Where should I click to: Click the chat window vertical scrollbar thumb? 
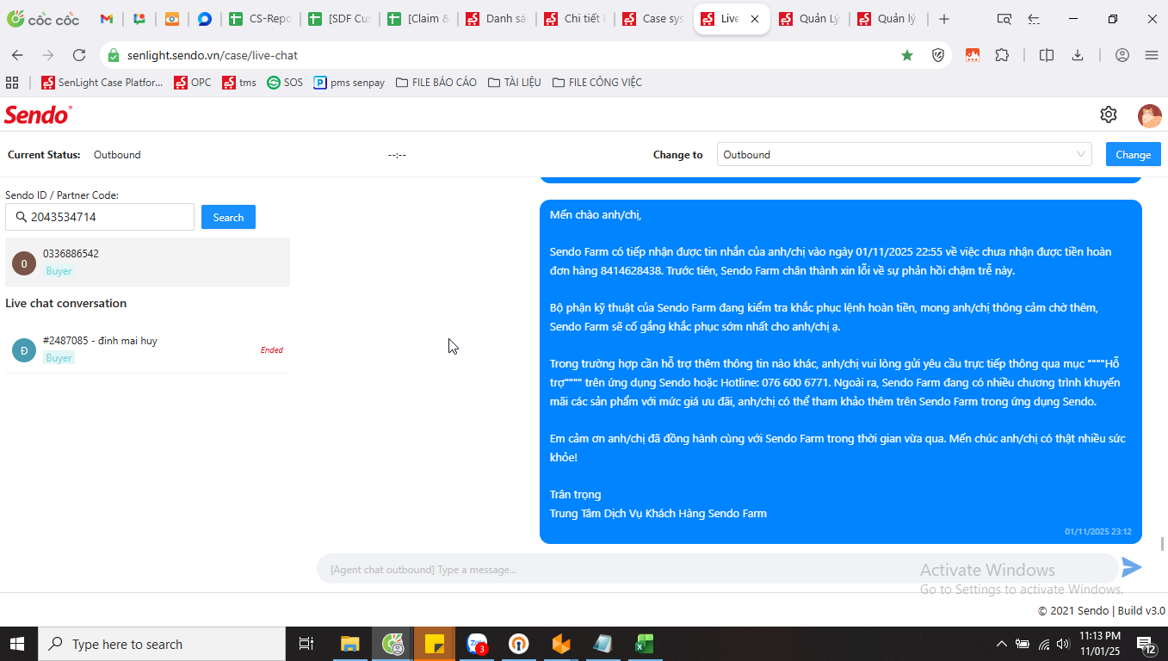tap(1163, 544)
